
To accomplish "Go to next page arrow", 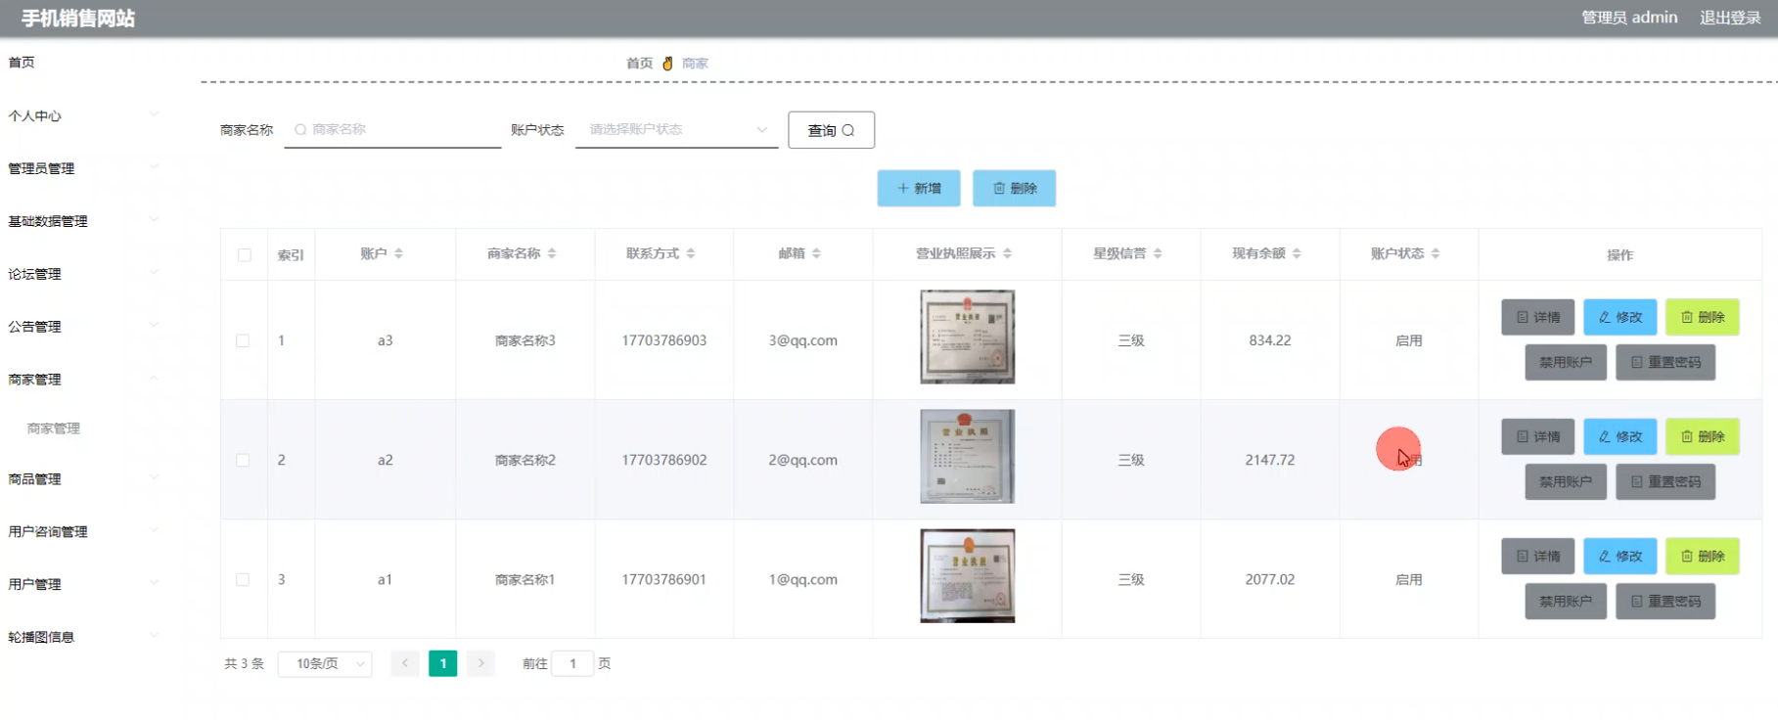I will click(480, 663).
